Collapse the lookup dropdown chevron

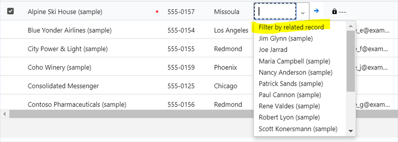[x=303, y=13]
